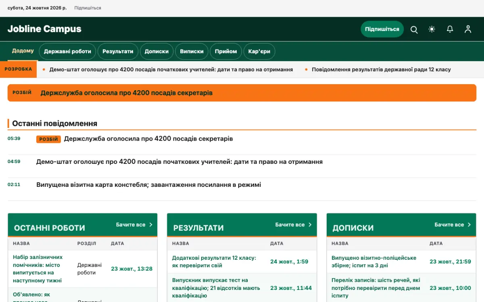Open the Кар'єри navigation tab

[259, 52]
